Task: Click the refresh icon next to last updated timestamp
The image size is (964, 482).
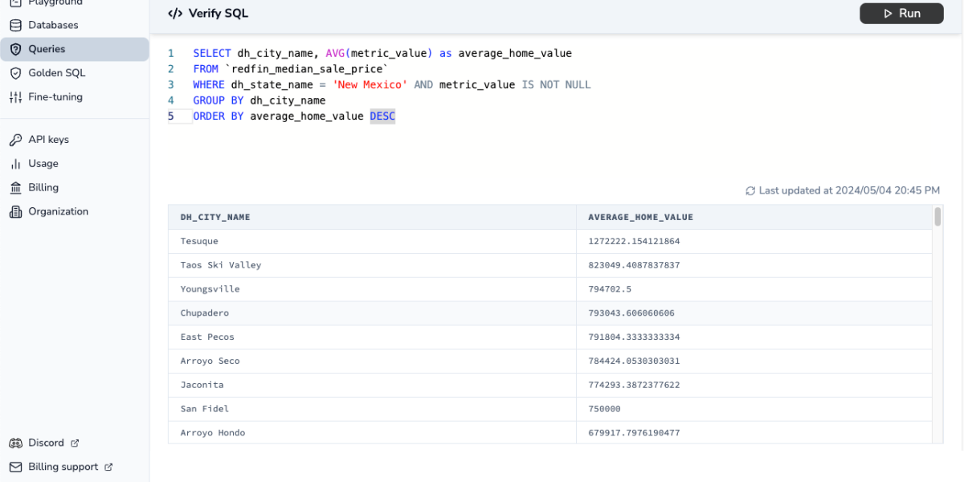Action: (x=750, y=190)
